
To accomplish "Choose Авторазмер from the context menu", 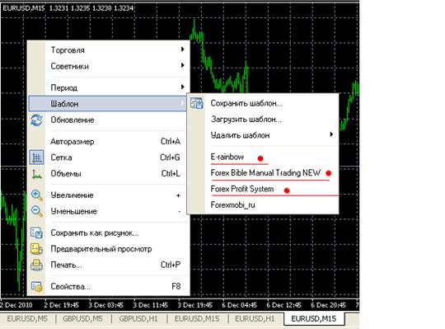I will pos(109,141).
